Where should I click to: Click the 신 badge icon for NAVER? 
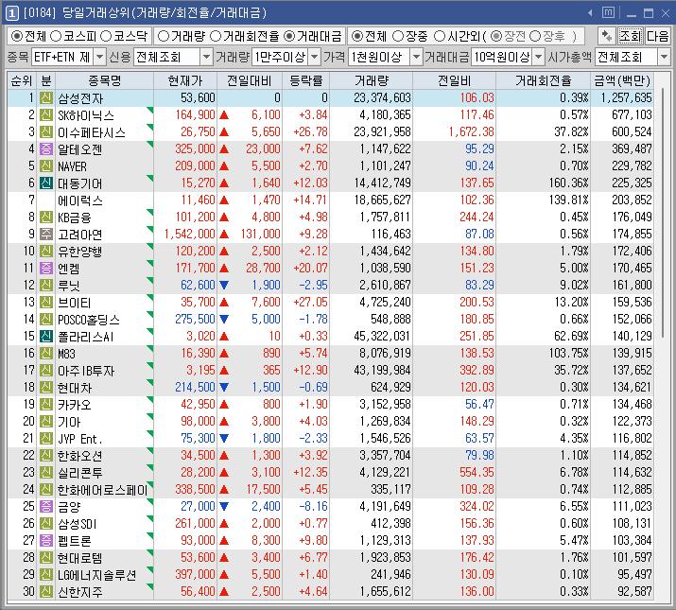coord(46,166)
